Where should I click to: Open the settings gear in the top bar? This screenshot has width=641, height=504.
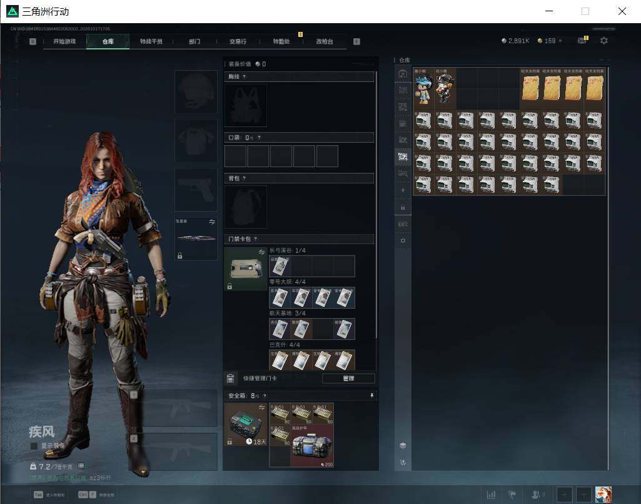coord(604,41)
